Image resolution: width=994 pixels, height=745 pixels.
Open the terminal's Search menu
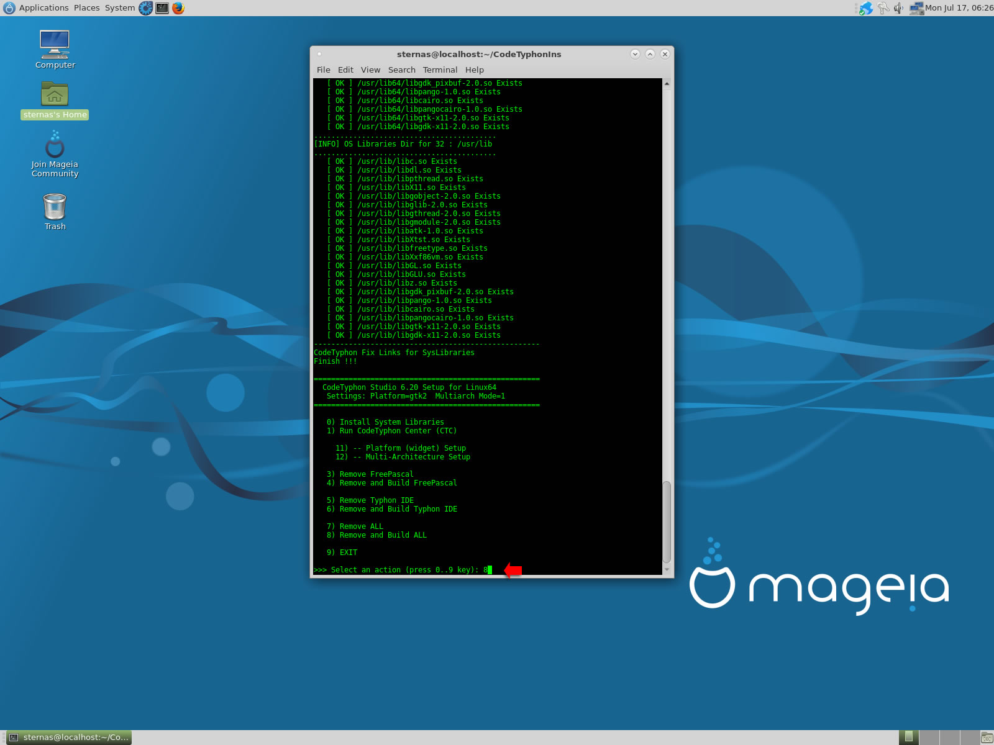[401, 70]
